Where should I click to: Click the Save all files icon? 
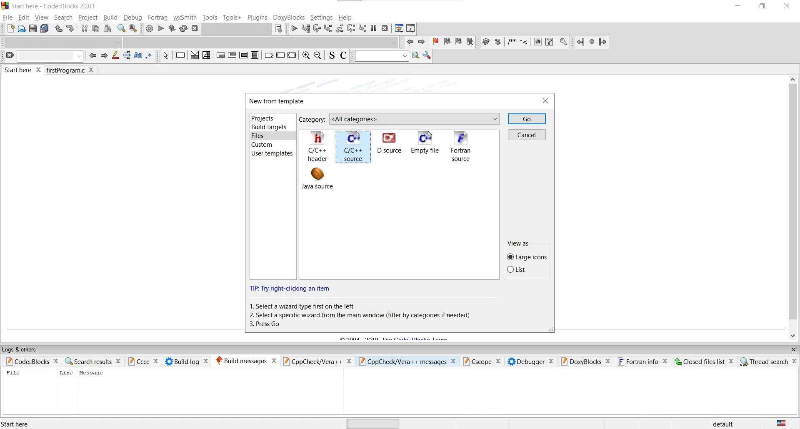tap(44, 29)
